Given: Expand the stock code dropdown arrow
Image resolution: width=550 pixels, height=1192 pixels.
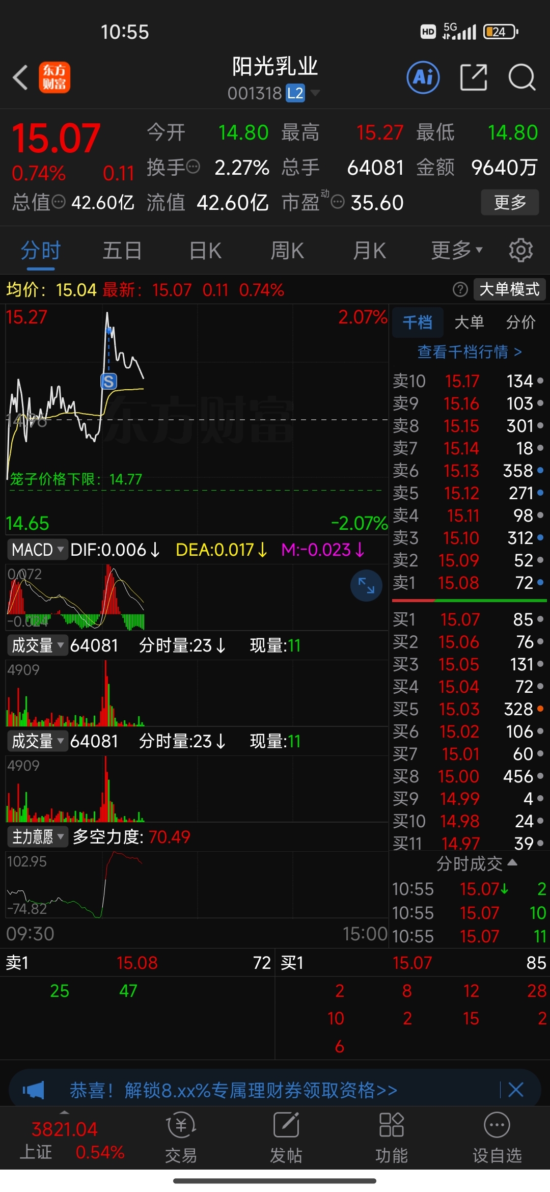Looking at the screenshot, I should [x=315, y=93].
